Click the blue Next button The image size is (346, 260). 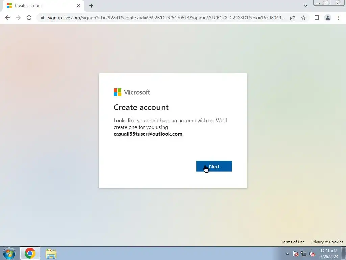(x=214, y=166)
